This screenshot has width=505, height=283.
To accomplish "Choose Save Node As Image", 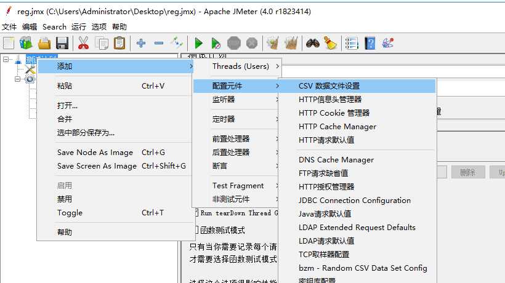I will [115, 153].
